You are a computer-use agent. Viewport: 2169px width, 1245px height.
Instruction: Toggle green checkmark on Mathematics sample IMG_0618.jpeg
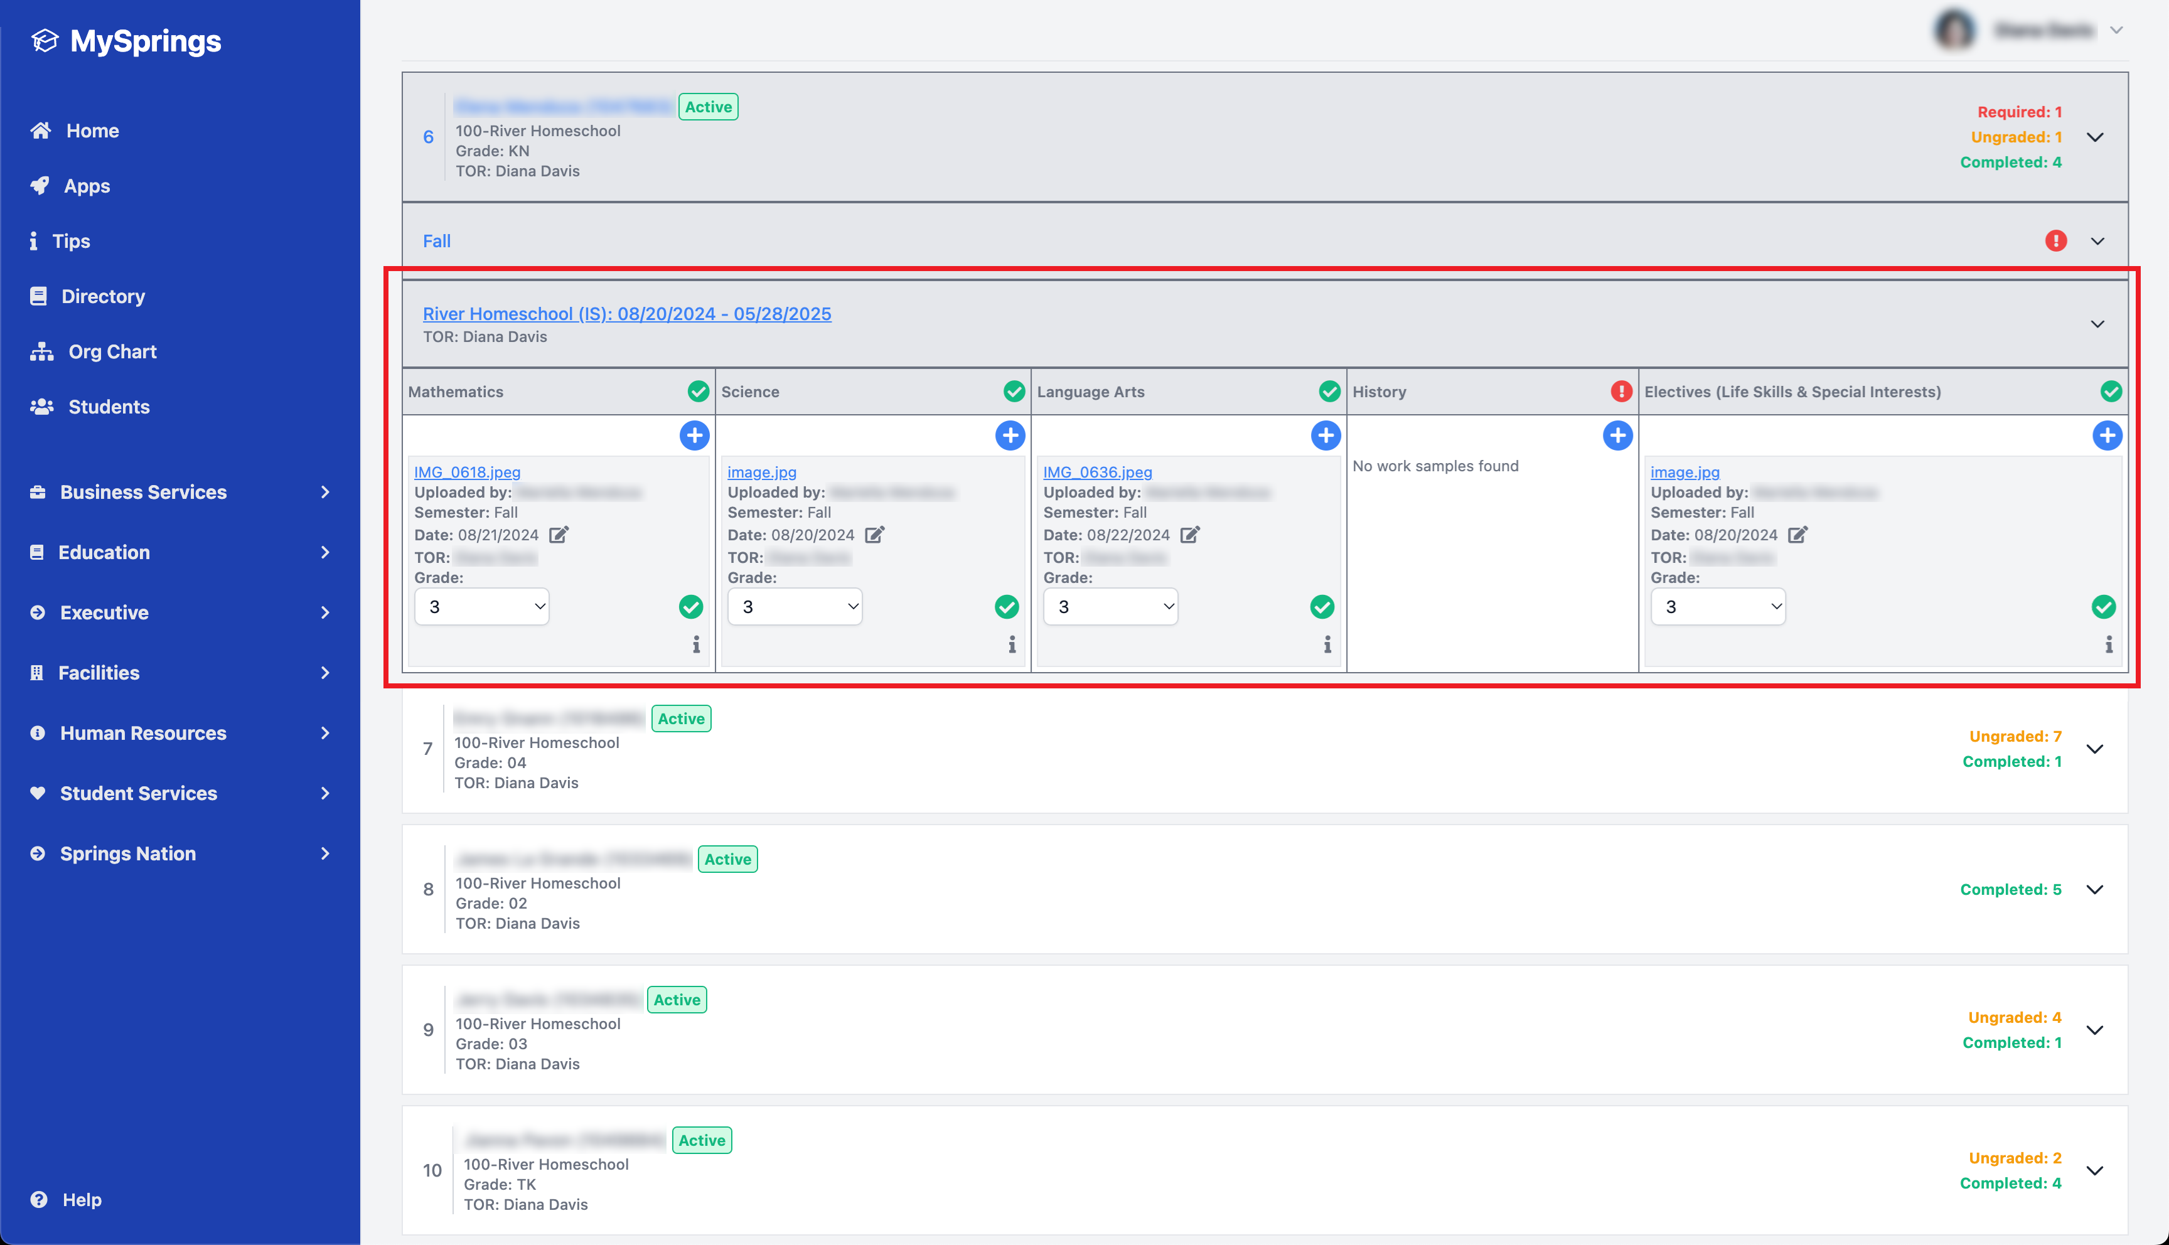click(x=691, y=607)
